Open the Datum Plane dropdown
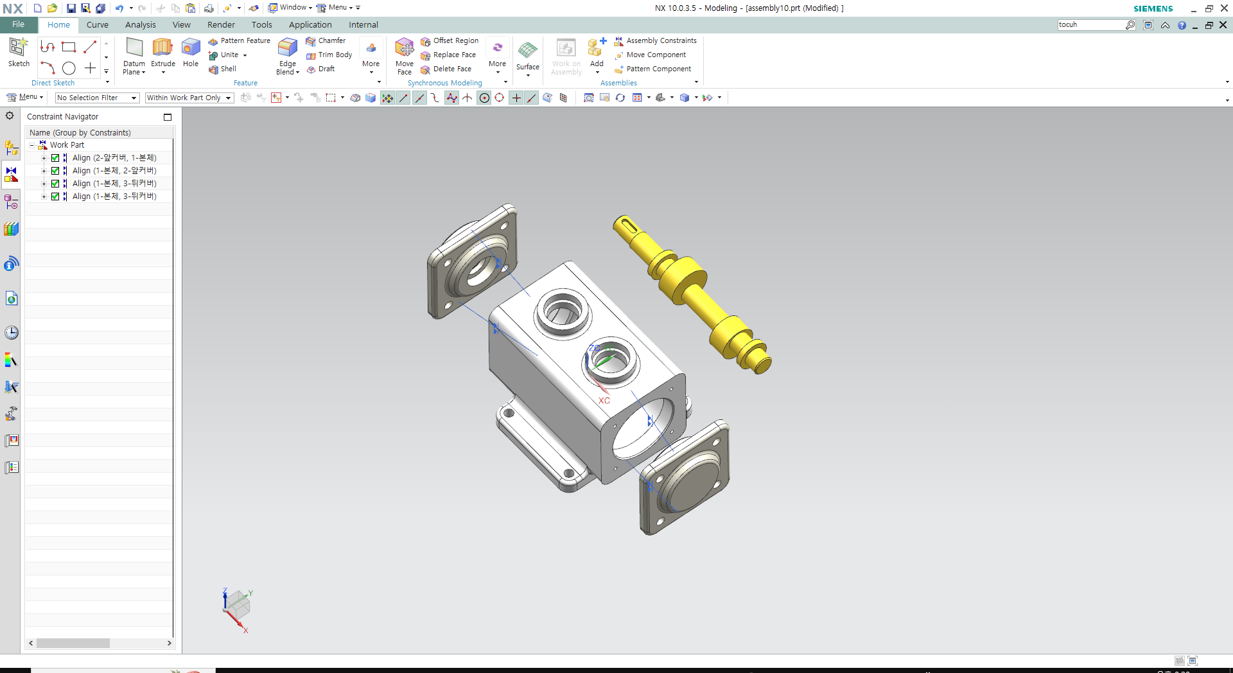The height and width of the screenshot is (673, 1233). [143, 73]
